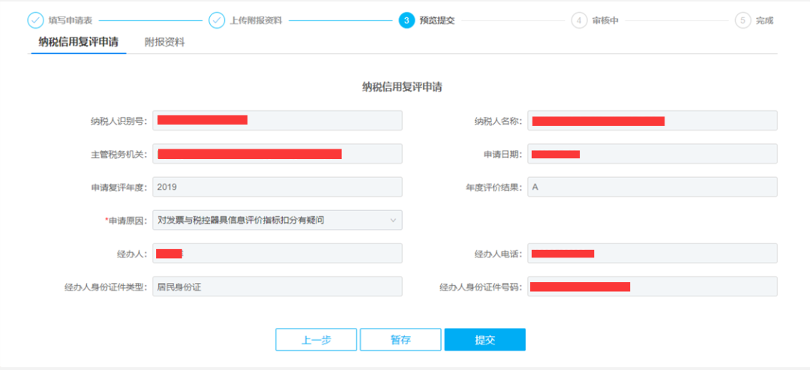Click the step 5 circle for 完成
The height and width of the screenshot is (370, 810).
(x=742, y=21)
